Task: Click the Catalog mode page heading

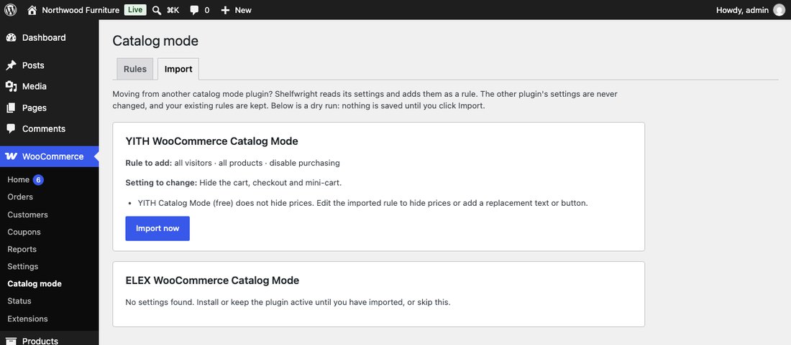Action: point(155,41)
